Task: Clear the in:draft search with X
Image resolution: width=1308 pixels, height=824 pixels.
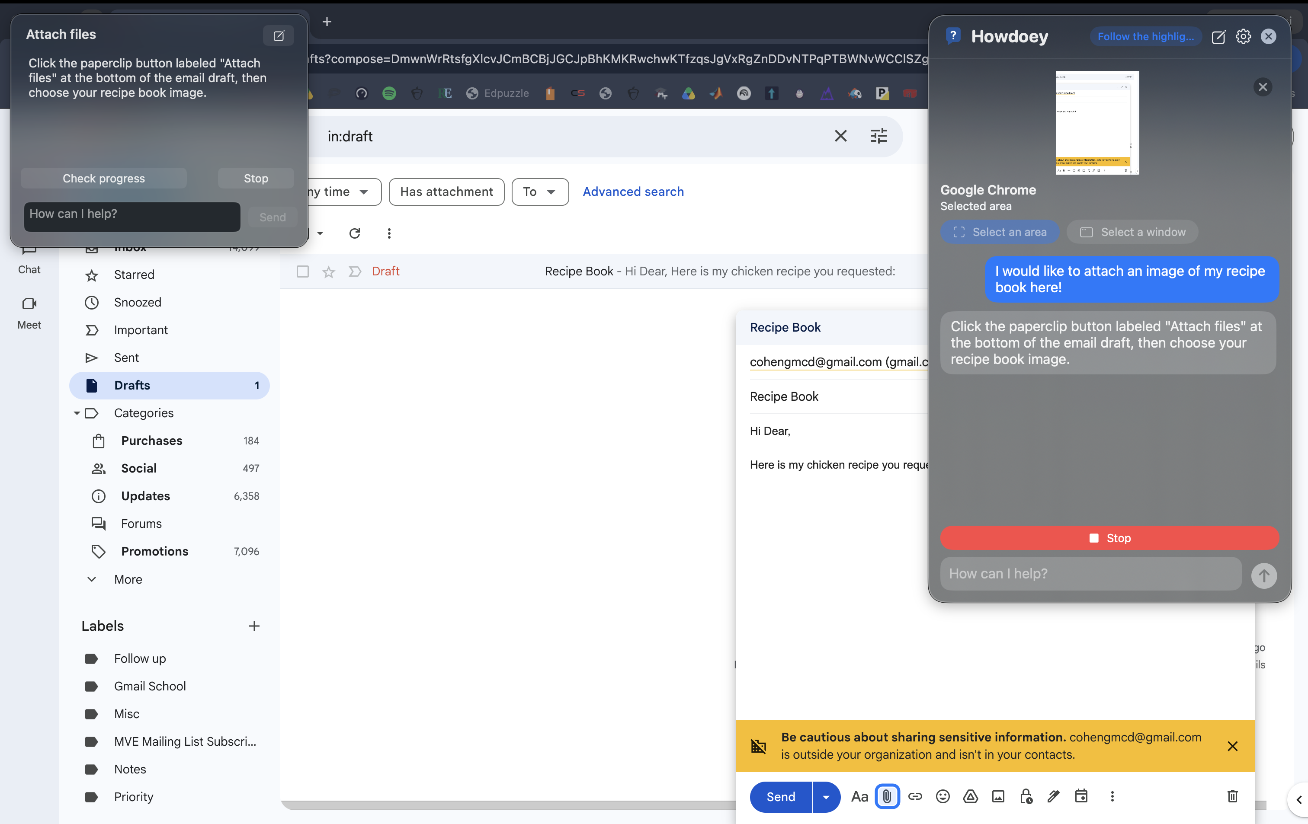Action: pyautogui.click(x=841, y=136)
